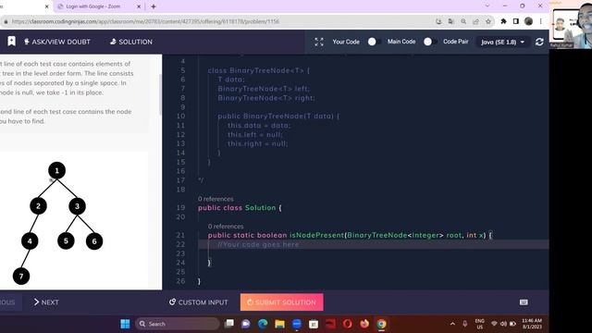592x333 pixels.
Task: Click the reset code refresh icon
Action: point(539,42)
